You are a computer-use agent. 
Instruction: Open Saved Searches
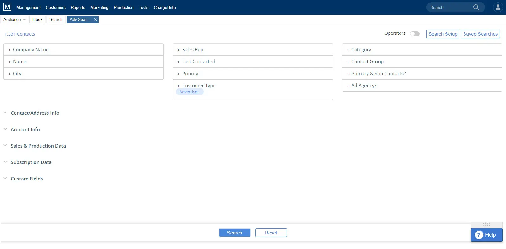480,34
